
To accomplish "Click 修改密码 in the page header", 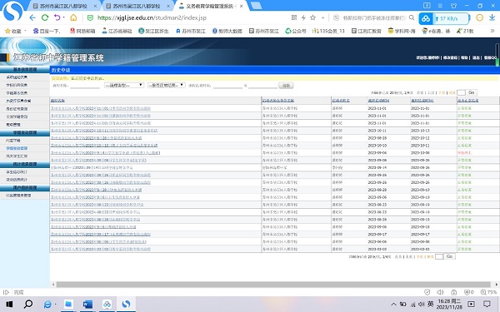I will [x=450, y=57].
